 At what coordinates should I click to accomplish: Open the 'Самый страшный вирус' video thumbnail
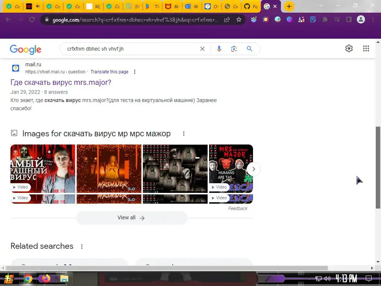(x=43, y=169)
